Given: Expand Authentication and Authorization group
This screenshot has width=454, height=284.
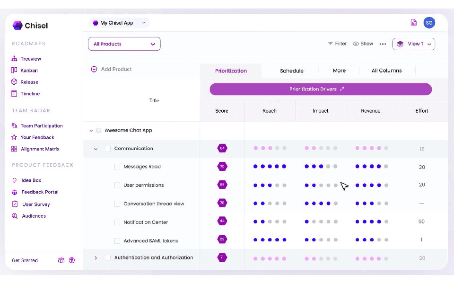Looking at the screenshot, I should [96, 258].
